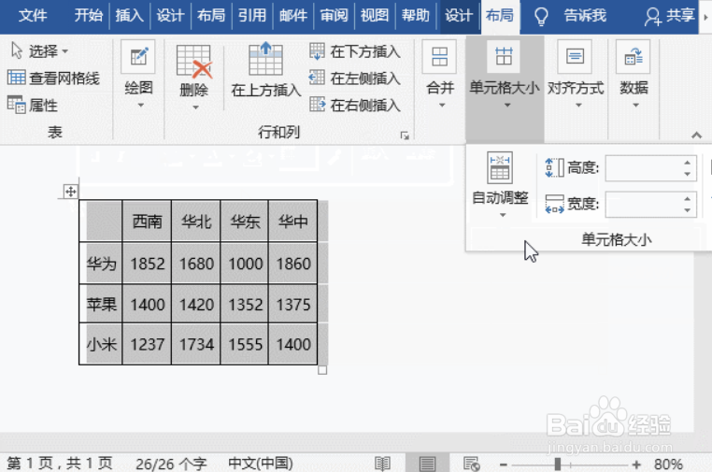The height and width of the screenshot is (472, 712).
Task: Expand the 自动调整 dropdown arrow
Action: point(503,215)
